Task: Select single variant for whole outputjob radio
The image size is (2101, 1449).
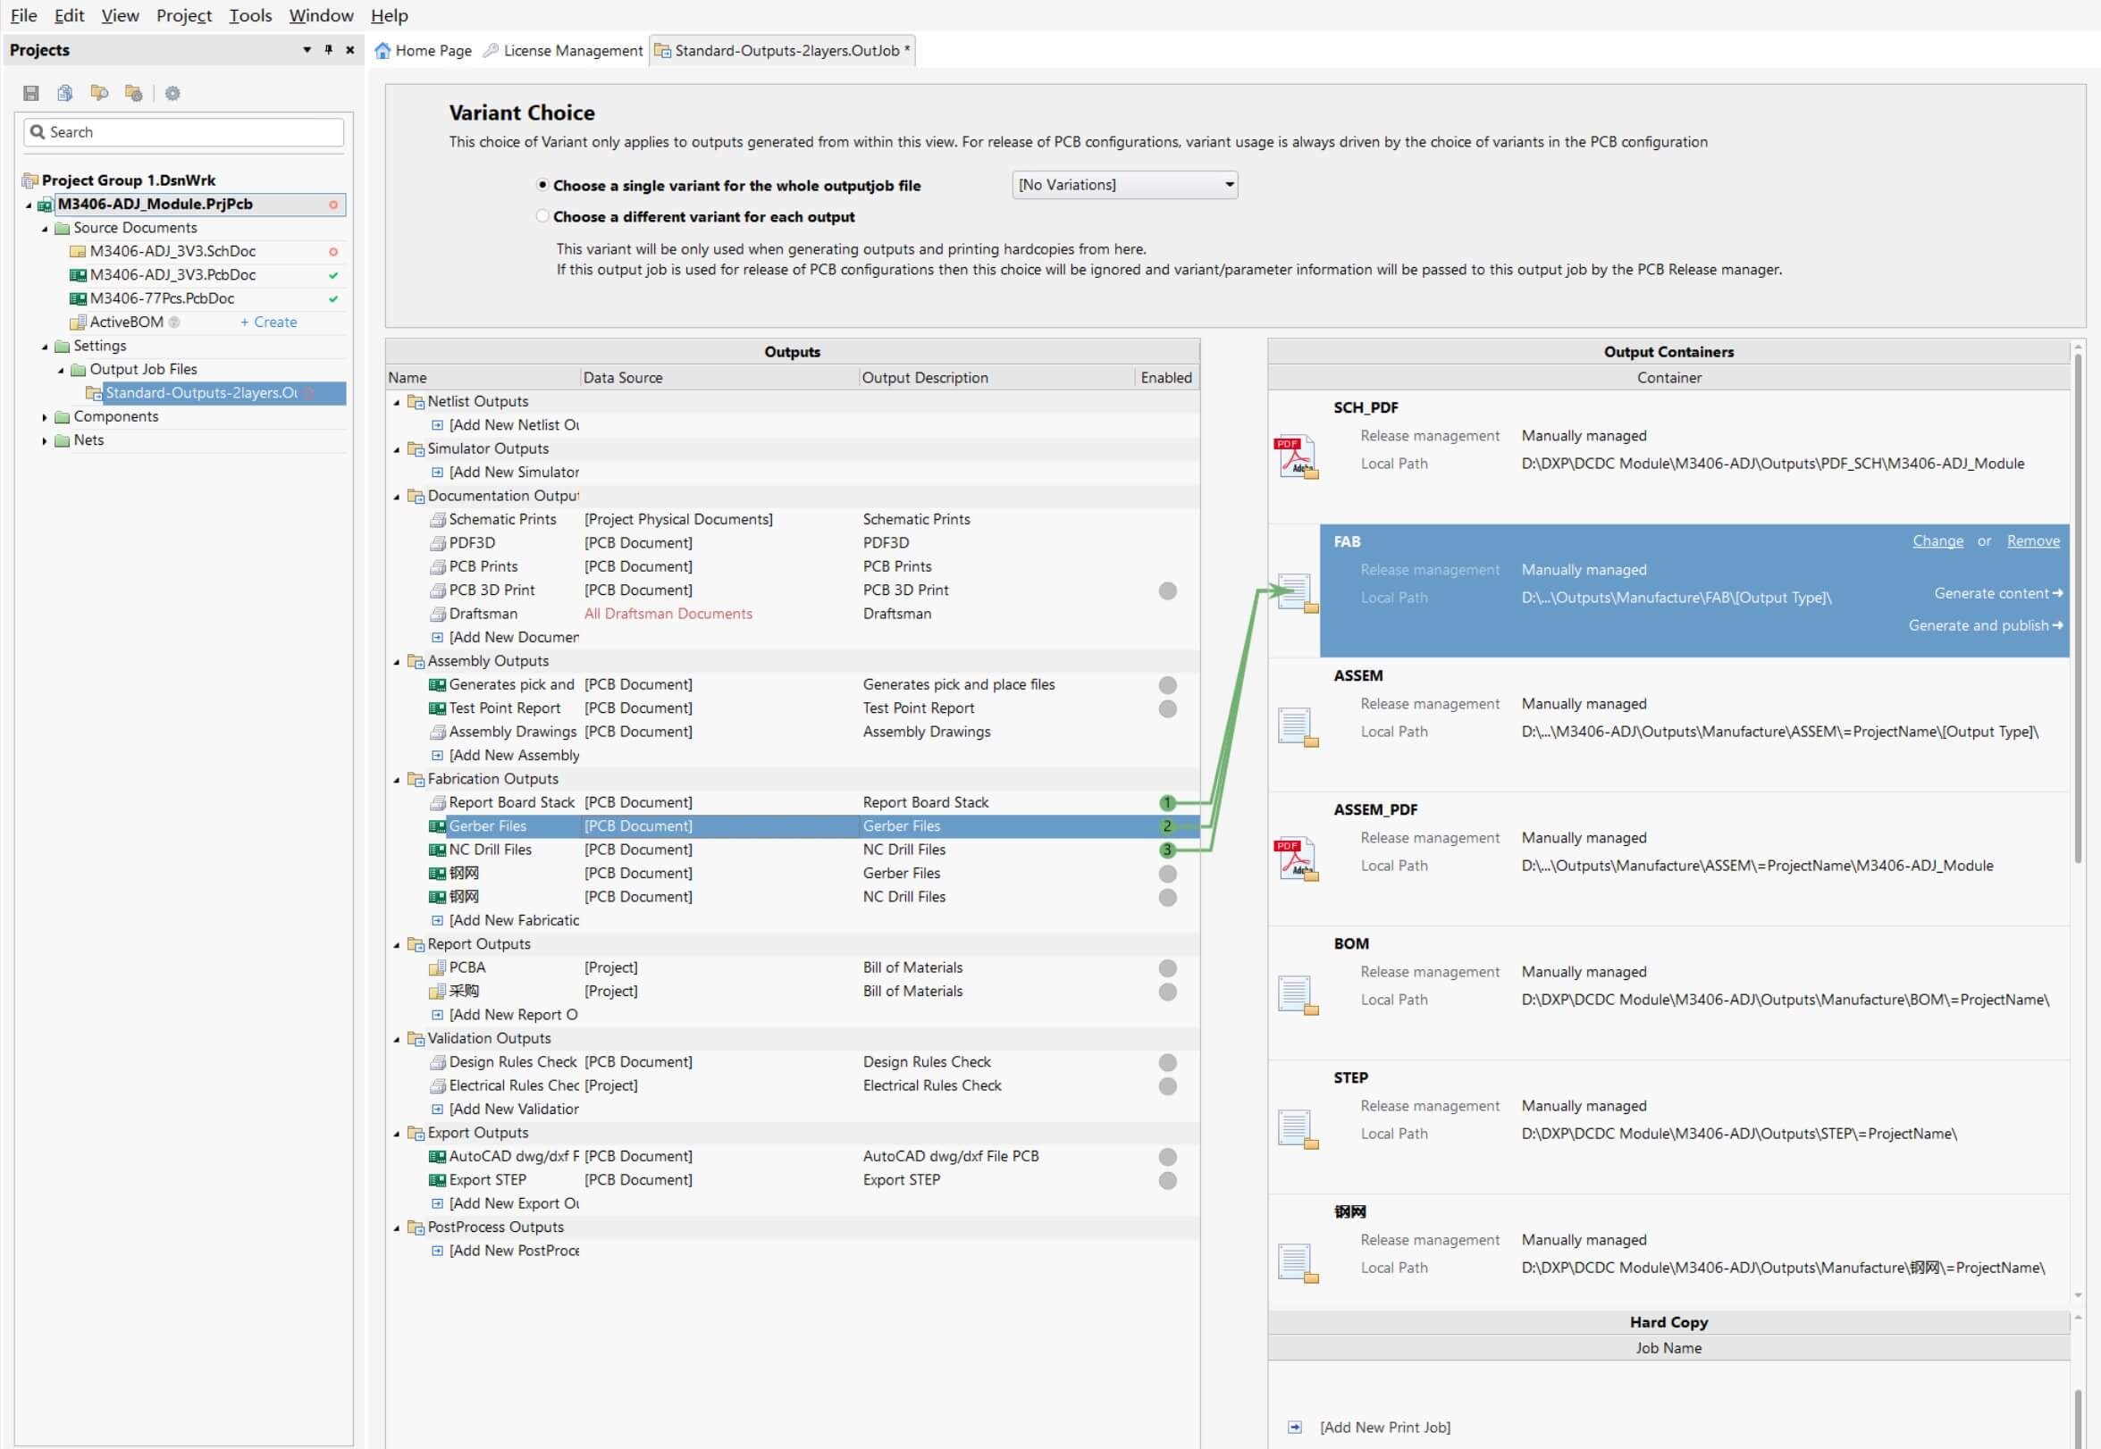Action: tap(543, 185)
